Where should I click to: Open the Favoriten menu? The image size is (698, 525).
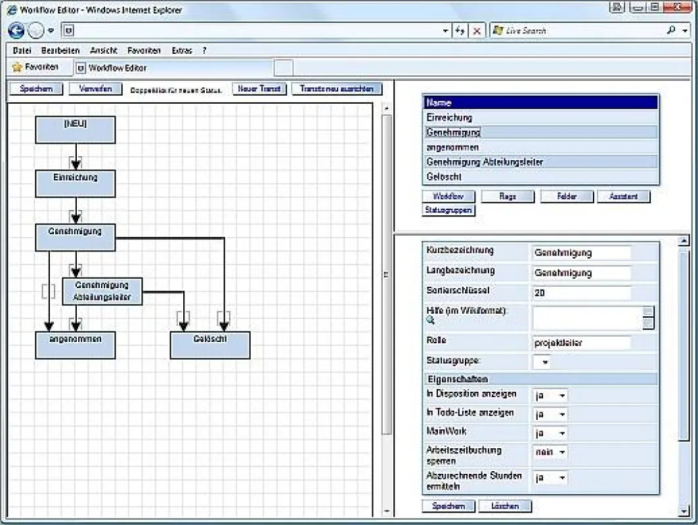(144, 51)
